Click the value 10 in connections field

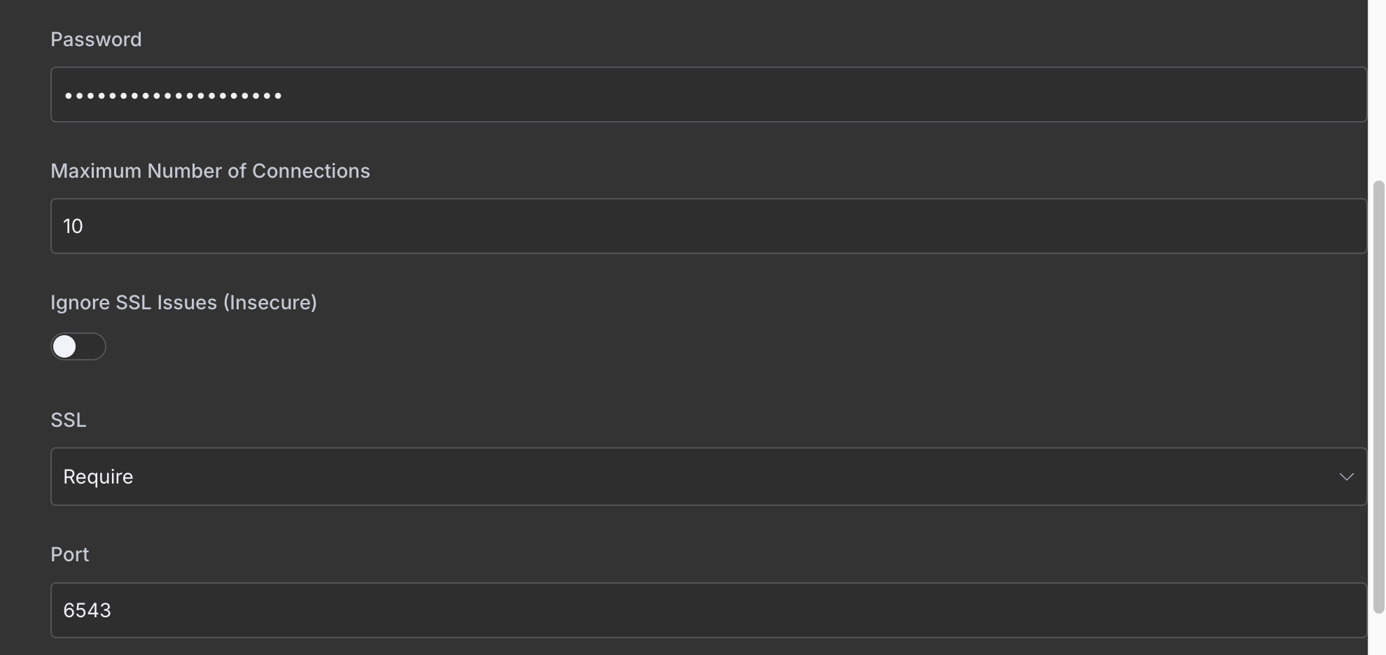(73, 226)
